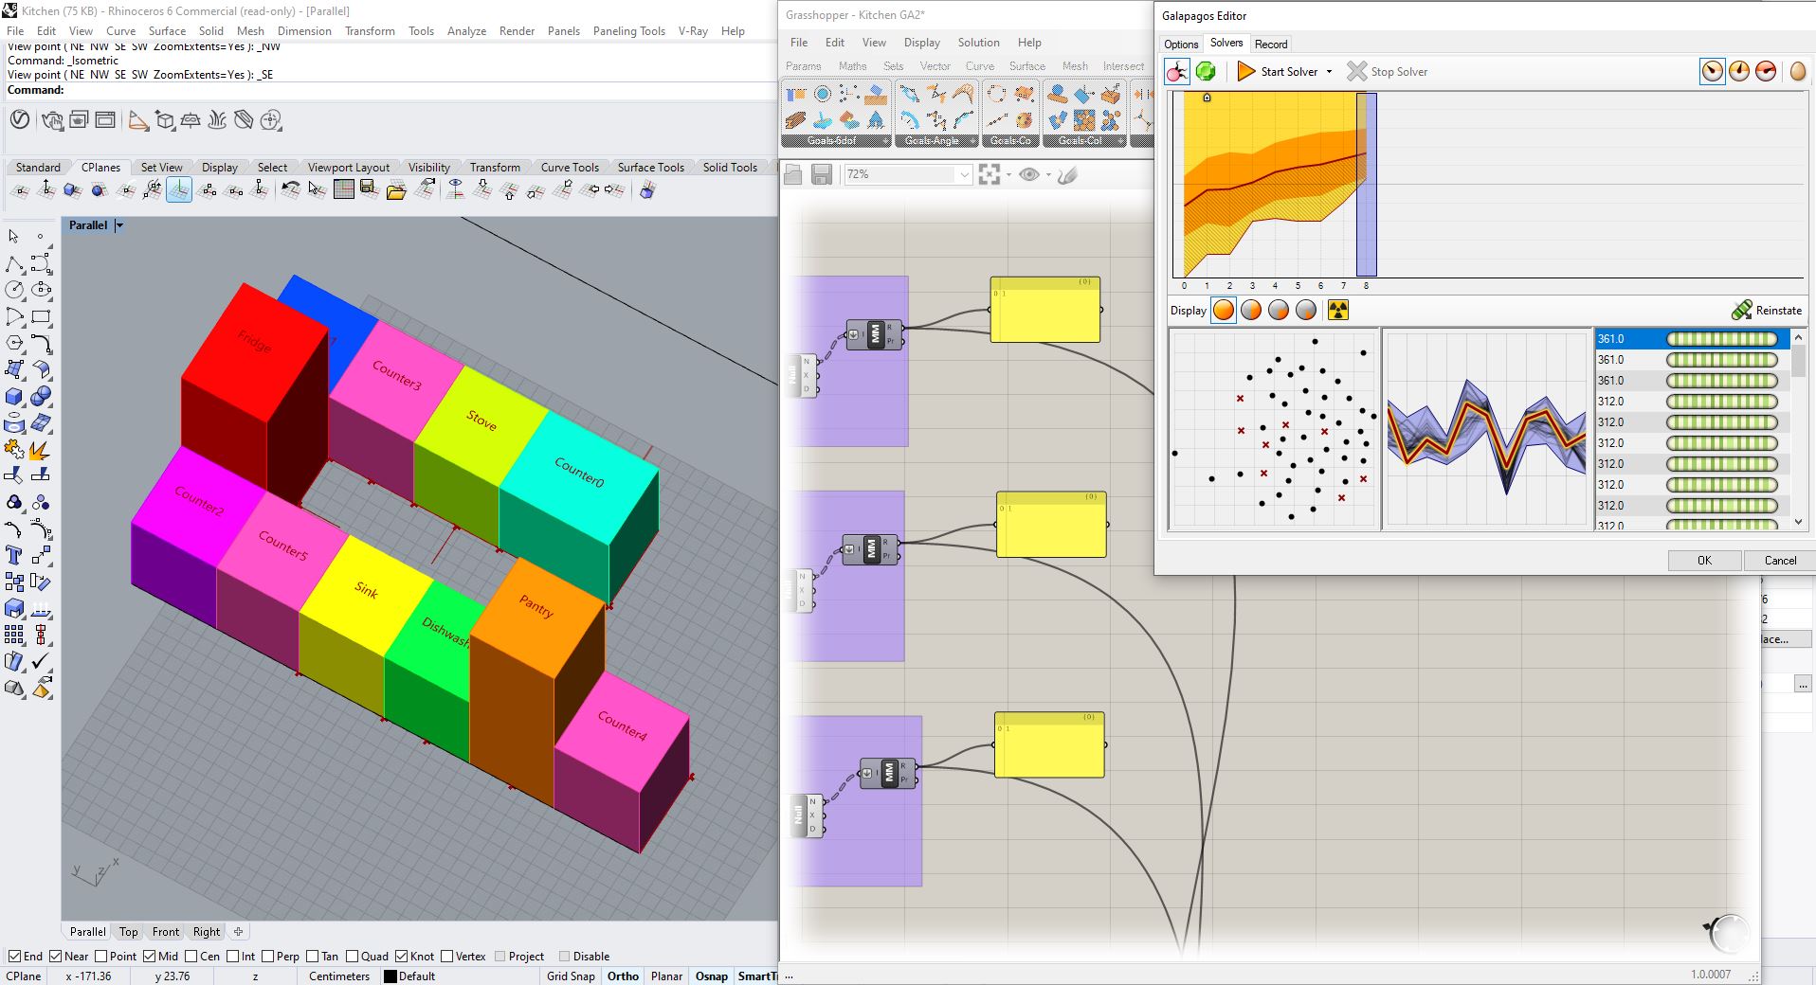Click the radiation symbol display icon
Screen dimensions: 1816x985
pyautogui.click(x=1337, y=311)
